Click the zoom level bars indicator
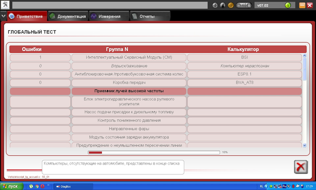Viewport: 316px width, 190px height. point(244,5)
